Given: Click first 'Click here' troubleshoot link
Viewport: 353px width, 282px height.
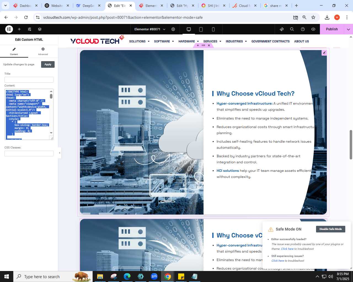Looking at the screenshot, I should point(287,249).
